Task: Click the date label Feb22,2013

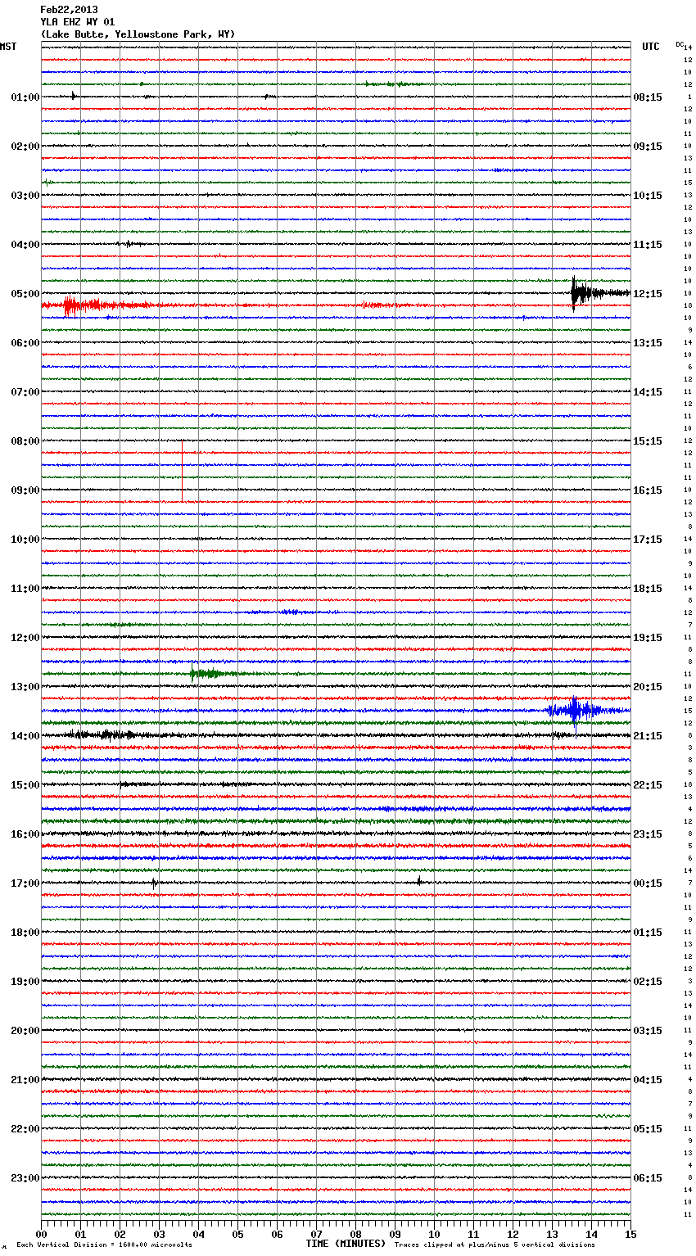Action: tap(69, 10)
